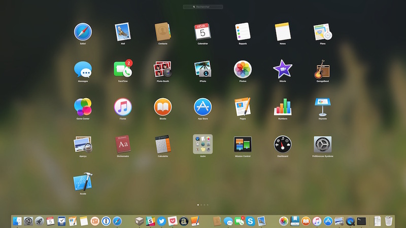Open Finder in the Dock
The image size is (406, 228).
pyautogui.click(x=17, y=221)
